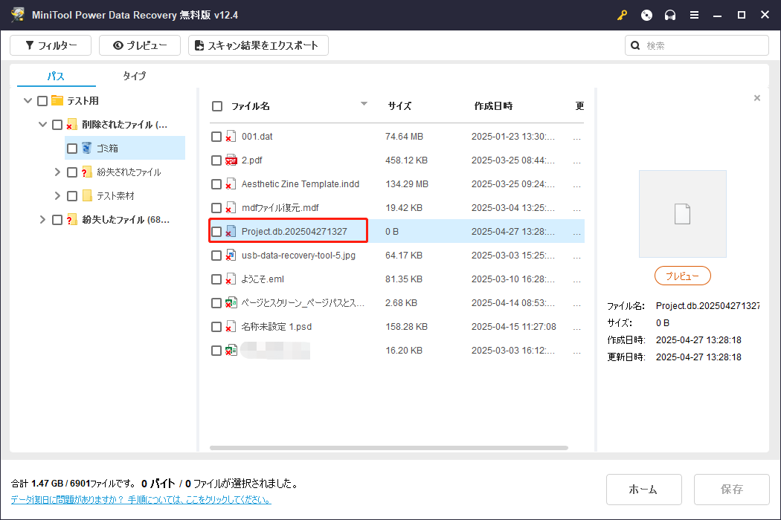Select the ページとスクリーン_ページパス file row
Viewport: 781px width, 520px height.
pyautogui.click(x=397, y=302)
